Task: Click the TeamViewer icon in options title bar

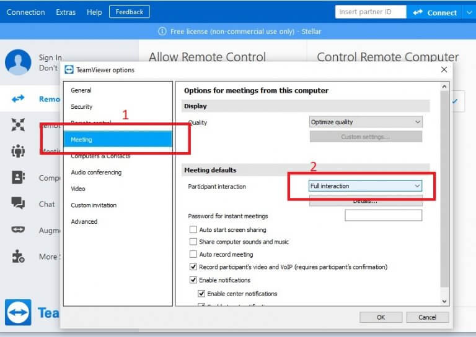Action: 69,70
